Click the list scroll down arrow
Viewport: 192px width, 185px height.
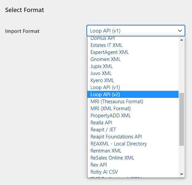tap(182, 174)
